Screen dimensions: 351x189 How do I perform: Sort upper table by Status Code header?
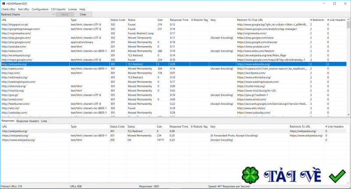(x=118, y=20)
